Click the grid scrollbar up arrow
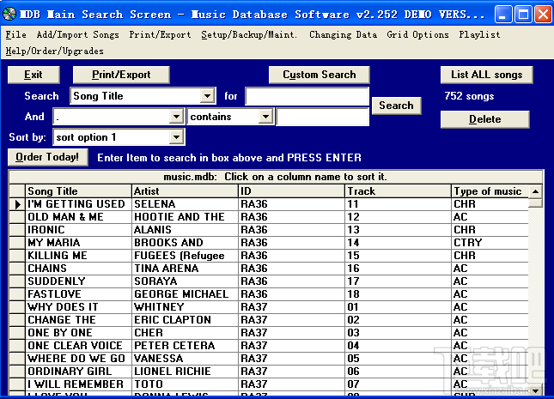 (x=535, y=191)
